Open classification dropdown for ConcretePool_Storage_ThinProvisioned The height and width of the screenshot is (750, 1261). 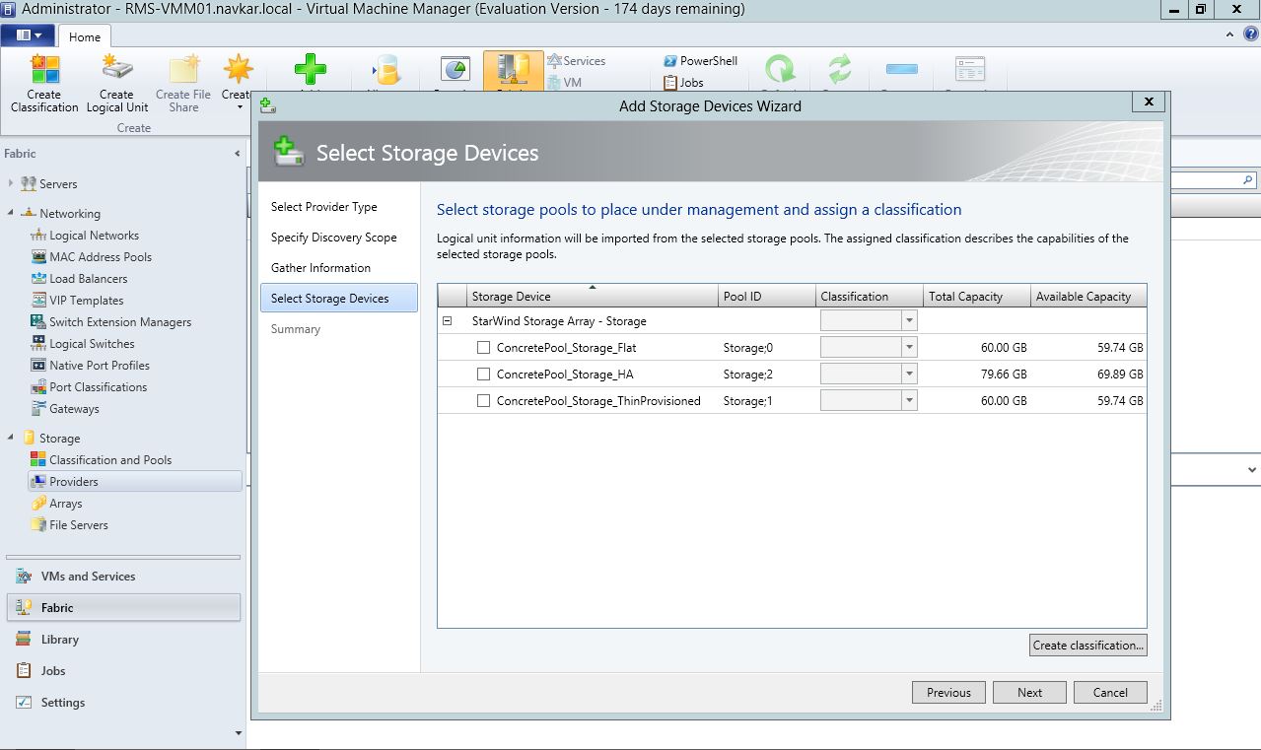coord(909,401)
